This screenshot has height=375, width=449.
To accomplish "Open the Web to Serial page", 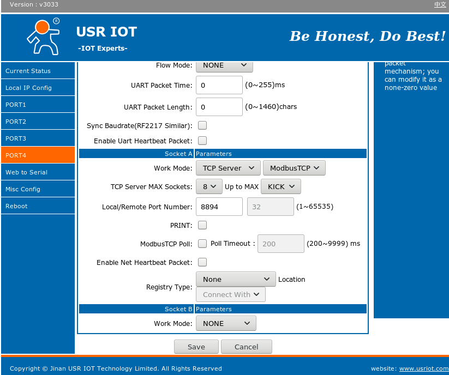I will (38, 172).
